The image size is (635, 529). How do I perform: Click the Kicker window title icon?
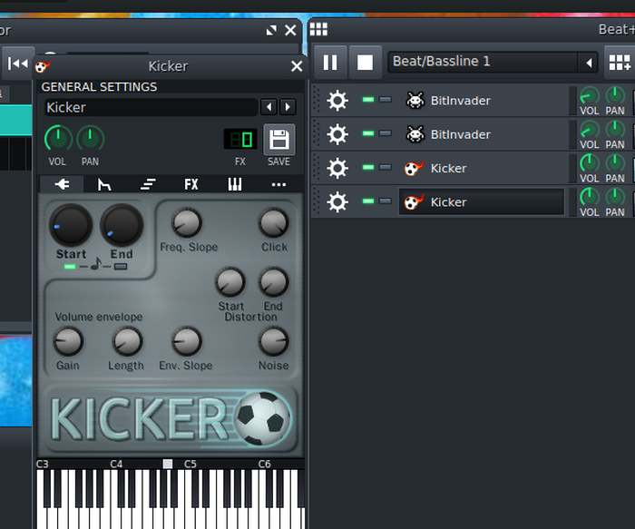[x=42, y=66]
